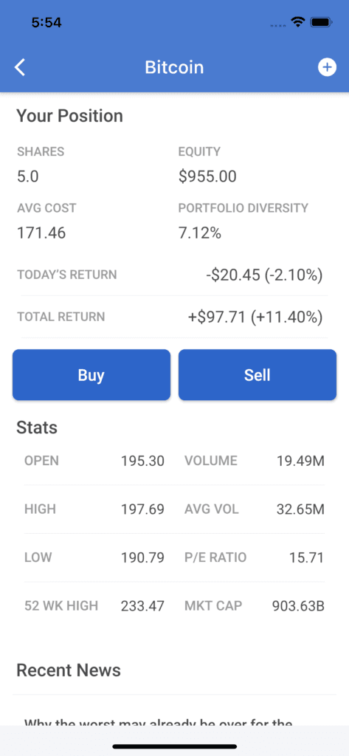Tap the 52 WK High value 233.47
This screenshot has width=349, height=756.
(x=142, y=605)
